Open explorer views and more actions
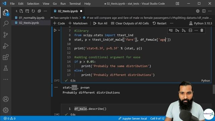 coord(45,11)
